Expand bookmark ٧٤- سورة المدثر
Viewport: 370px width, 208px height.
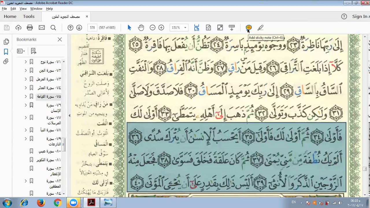coord(25,88)
